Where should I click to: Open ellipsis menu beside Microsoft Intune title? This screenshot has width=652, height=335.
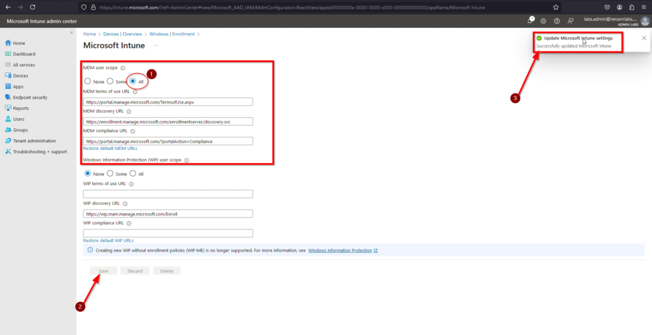[155, 45]
